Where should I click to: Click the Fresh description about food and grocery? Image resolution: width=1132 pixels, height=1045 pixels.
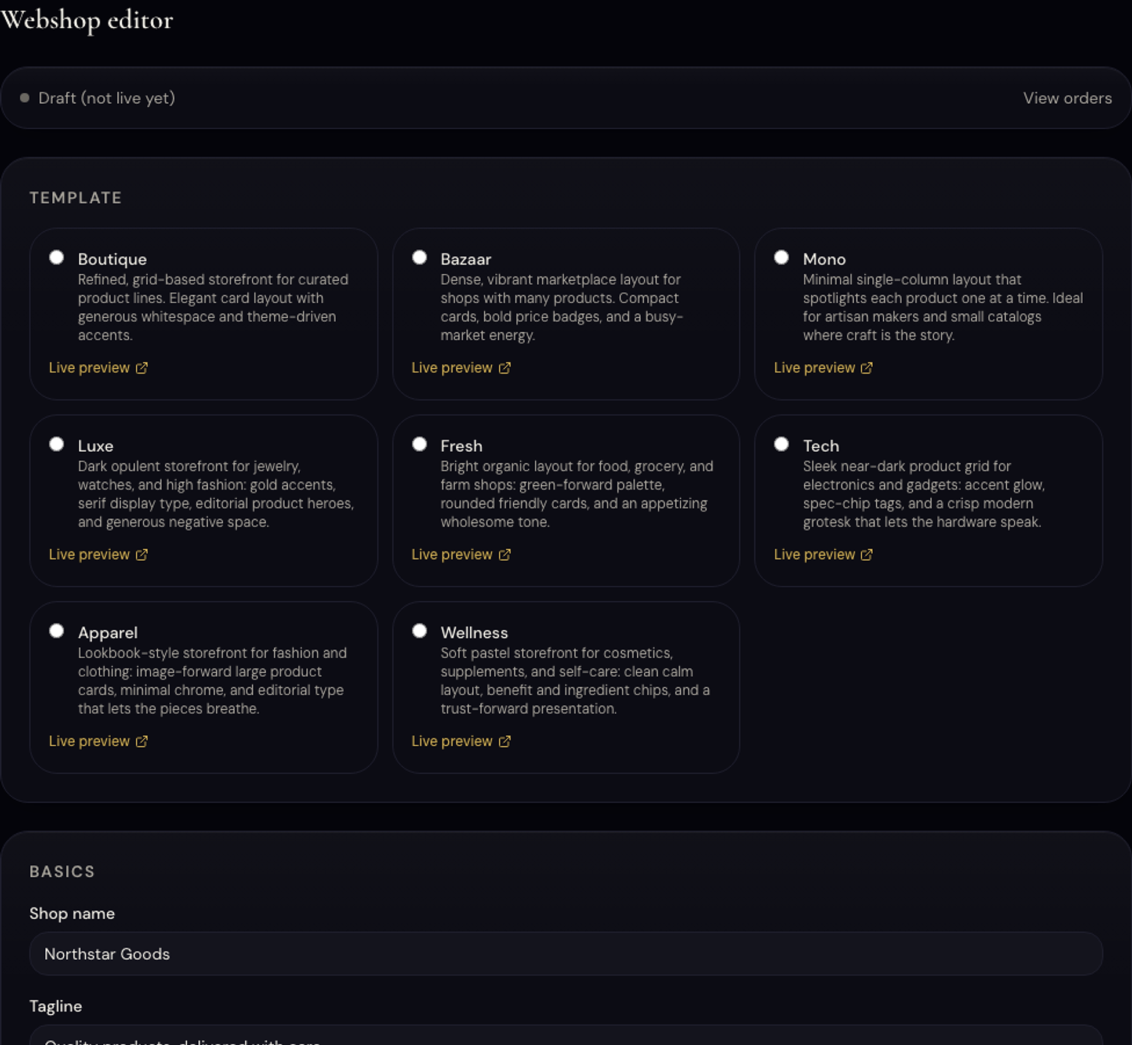pyautogui.click(x=577, y=494)
